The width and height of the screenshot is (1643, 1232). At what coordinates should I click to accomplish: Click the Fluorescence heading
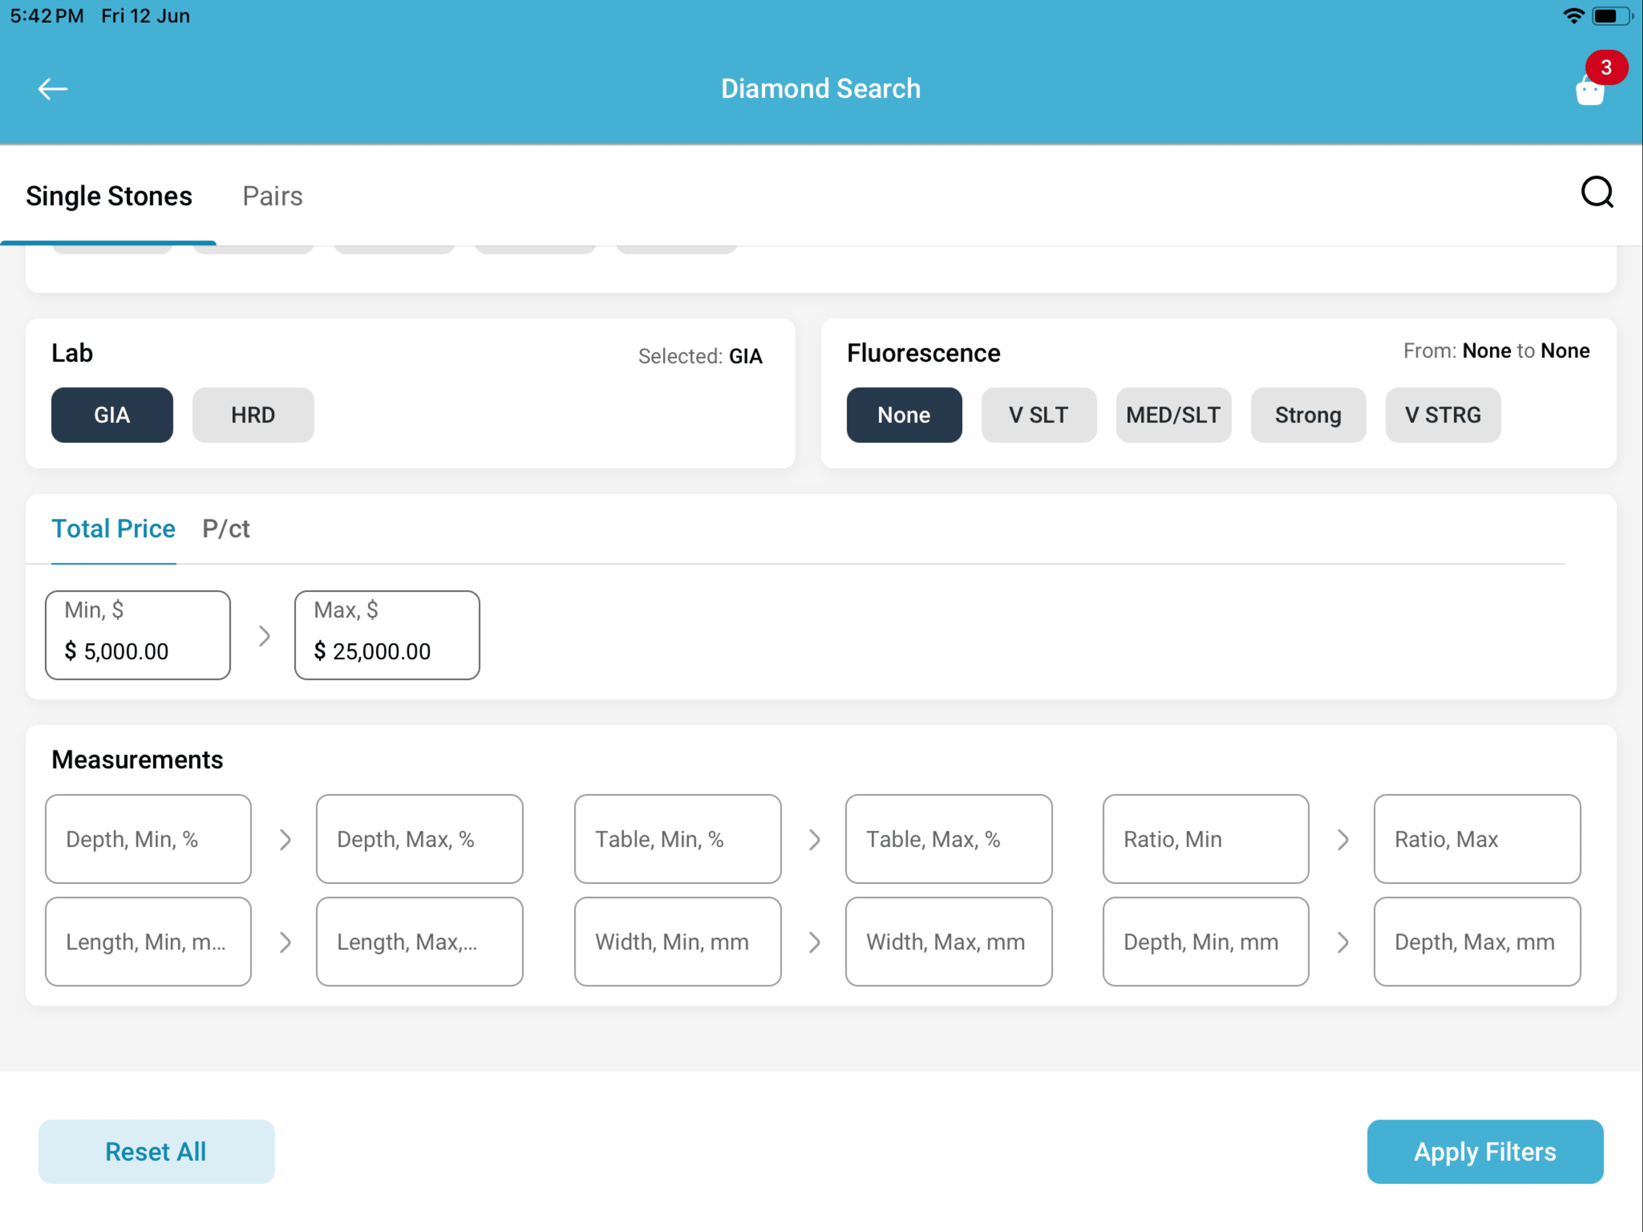pyautogui.click(x=923, y=353)
